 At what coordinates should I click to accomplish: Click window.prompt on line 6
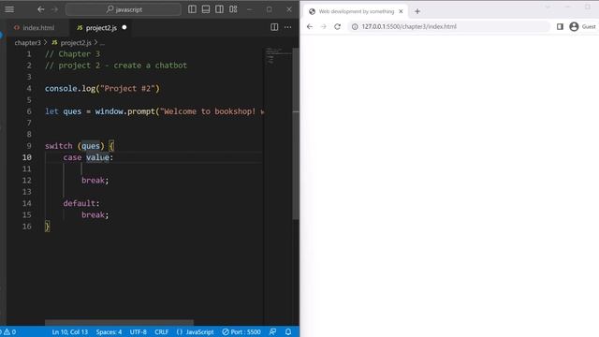click(x=124, y=111)
